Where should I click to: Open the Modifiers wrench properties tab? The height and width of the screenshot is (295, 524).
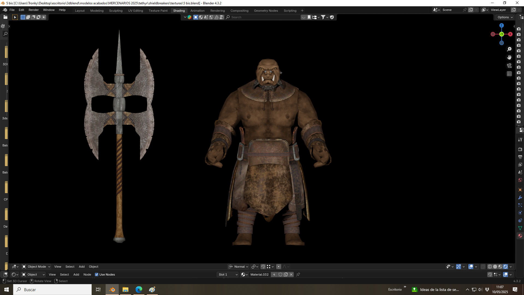coord(520,197)
